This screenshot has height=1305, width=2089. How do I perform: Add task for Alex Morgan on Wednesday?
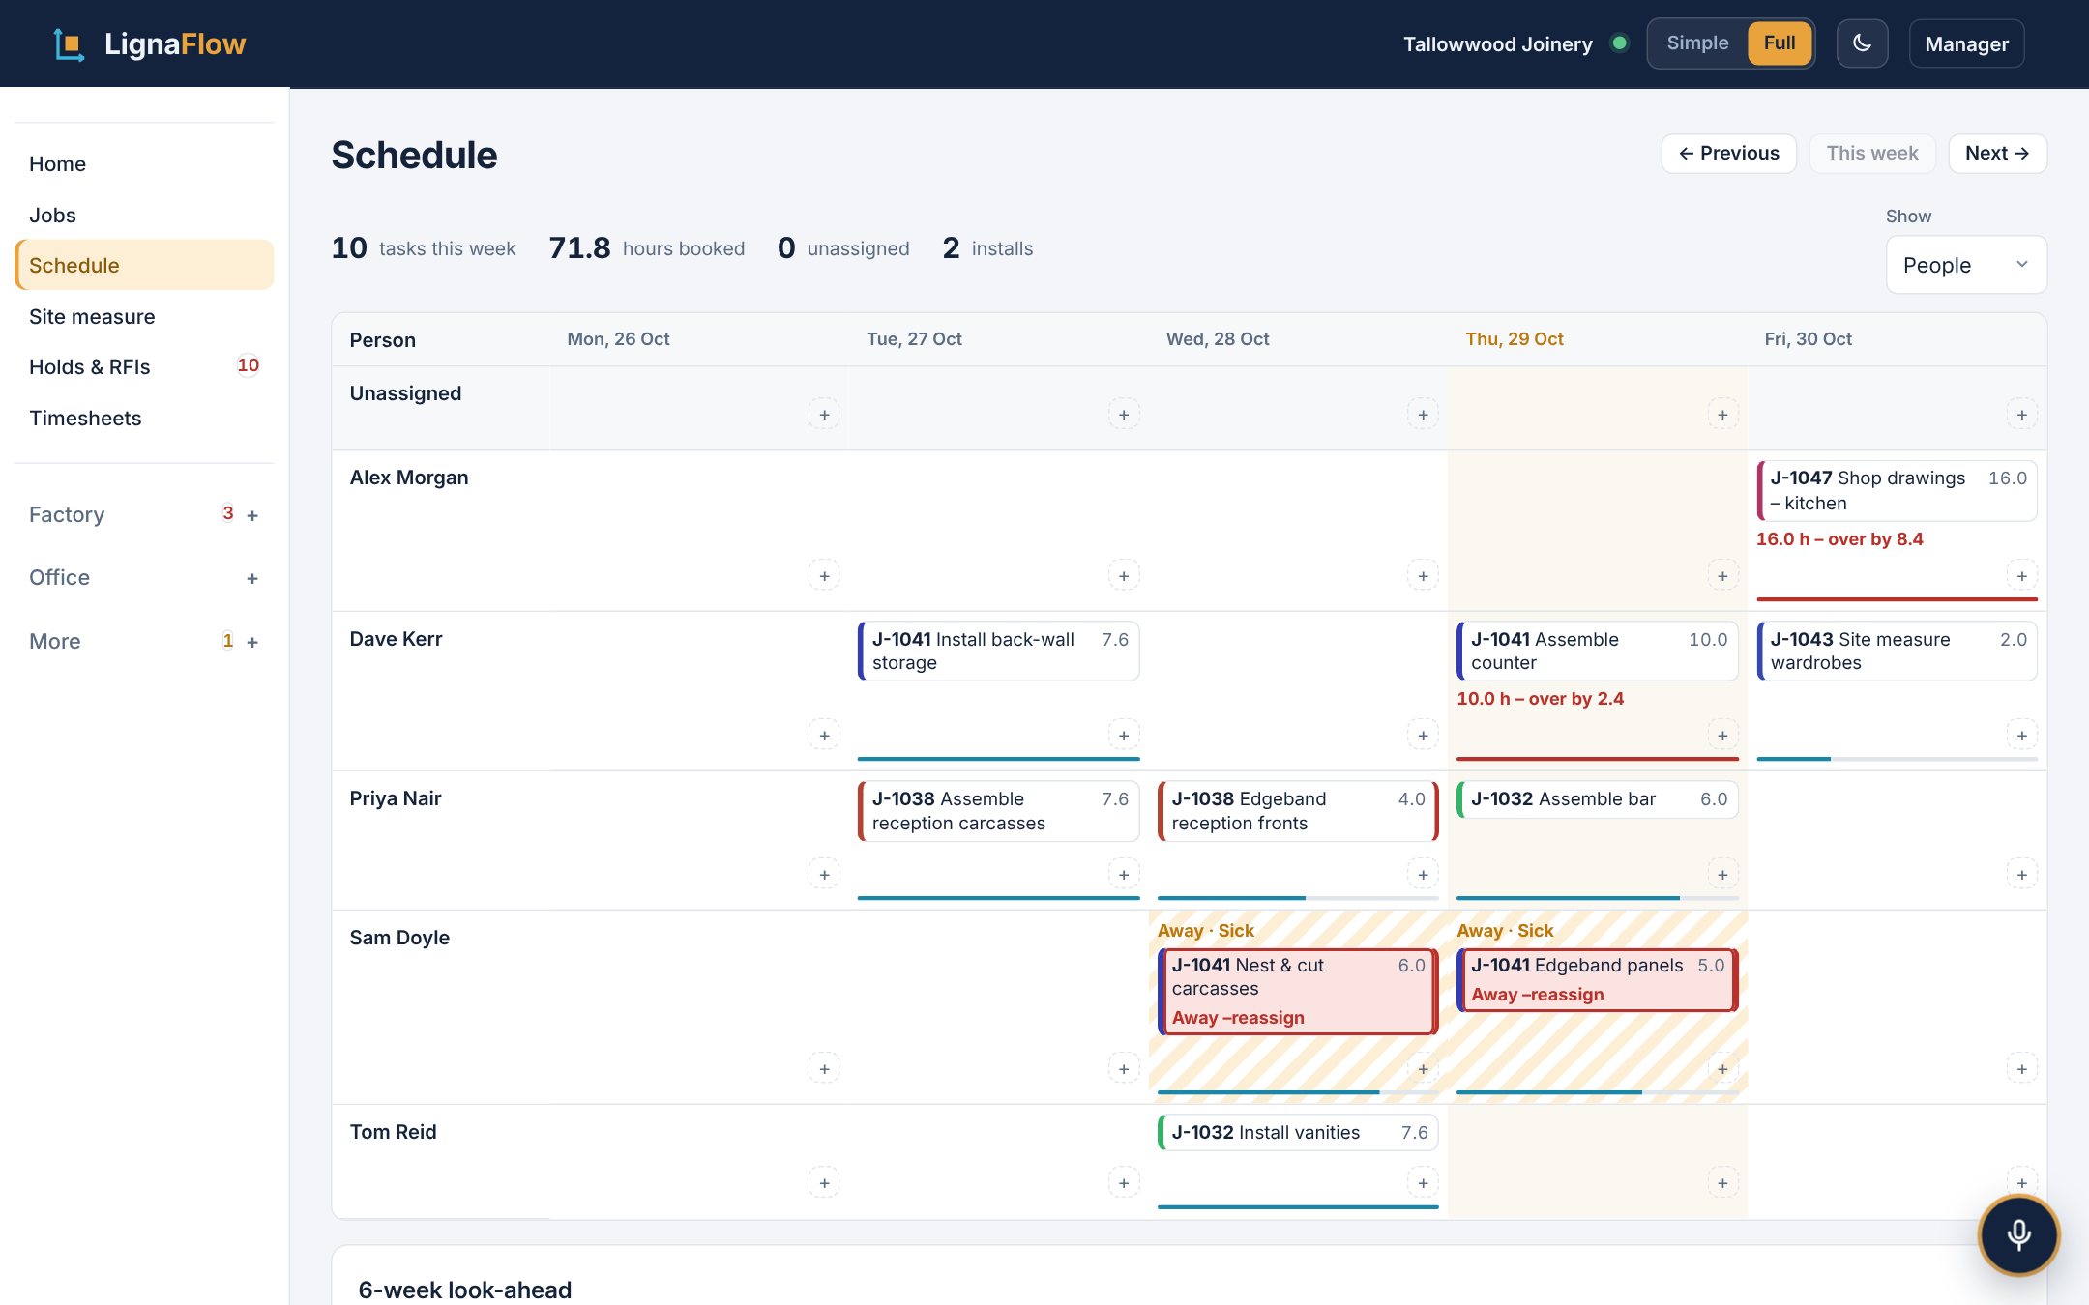(x=1423, y=576)
